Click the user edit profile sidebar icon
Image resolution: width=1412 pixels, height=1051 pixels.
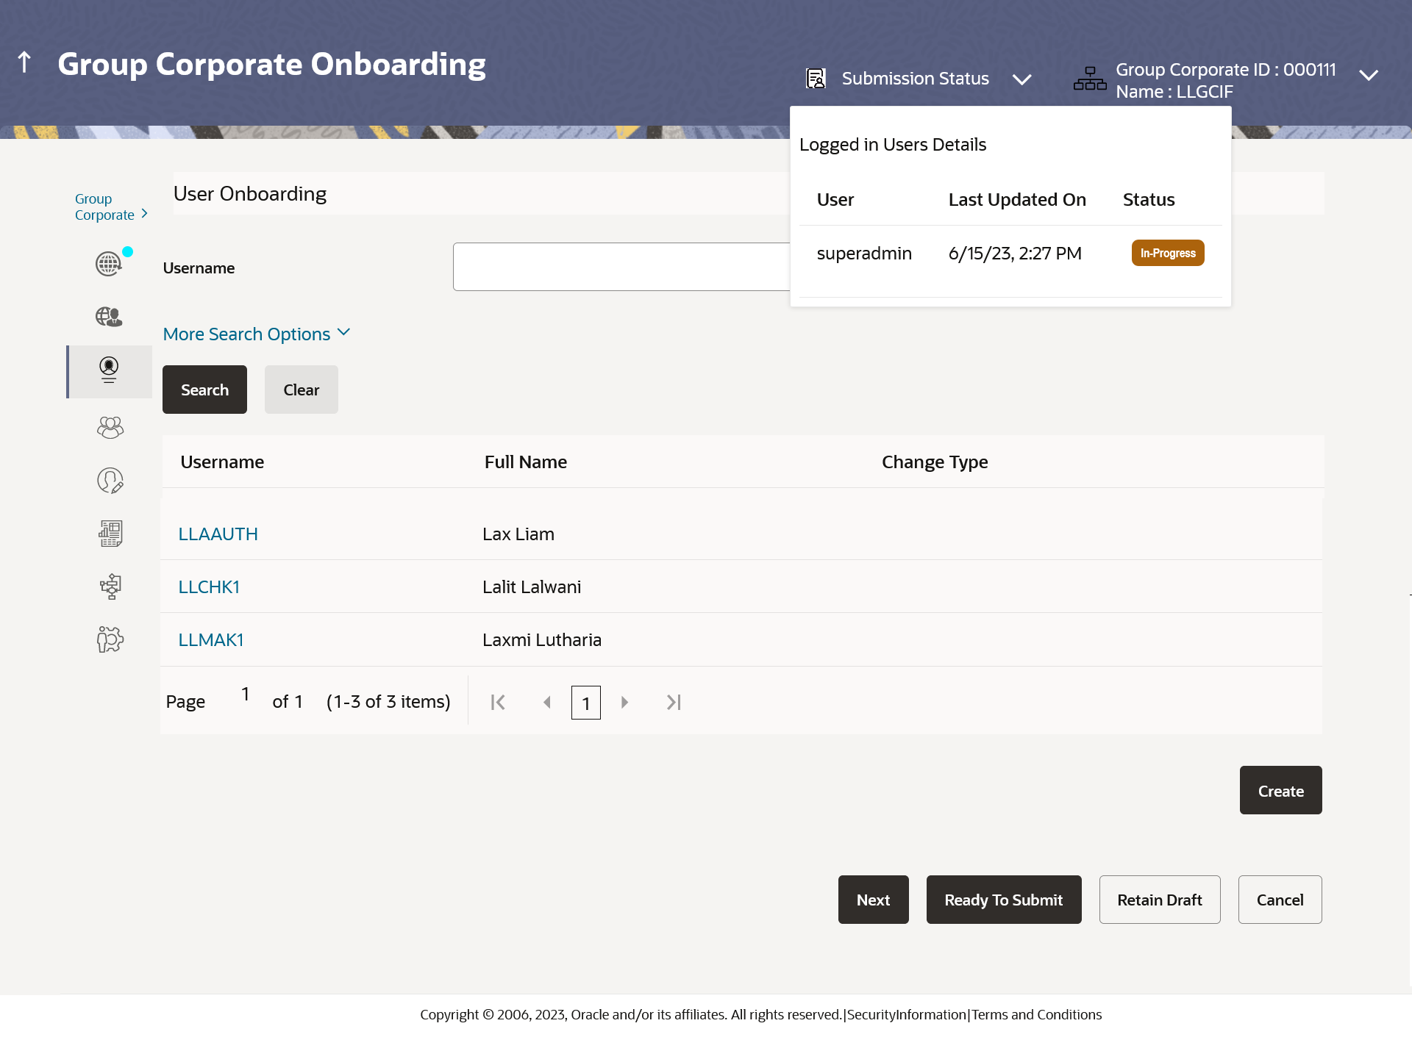click(110, 481)
